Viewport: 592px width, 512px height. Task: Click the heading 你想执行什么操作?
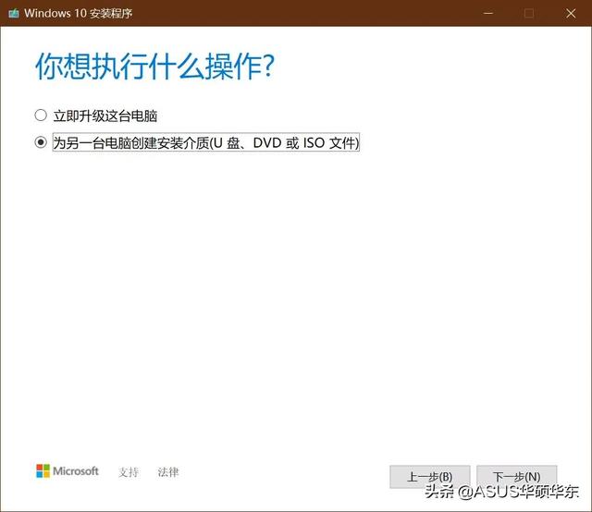click(154, 66)
